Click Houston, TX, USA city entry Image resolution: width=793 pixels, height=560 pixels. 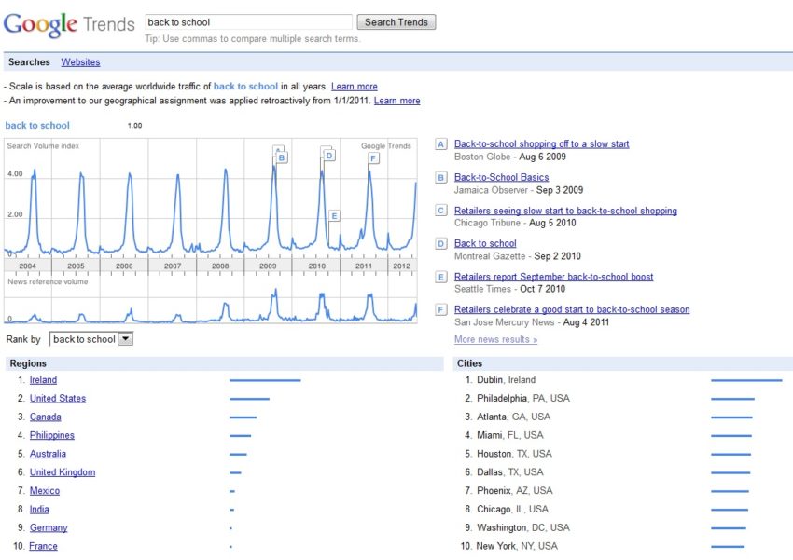514,454
